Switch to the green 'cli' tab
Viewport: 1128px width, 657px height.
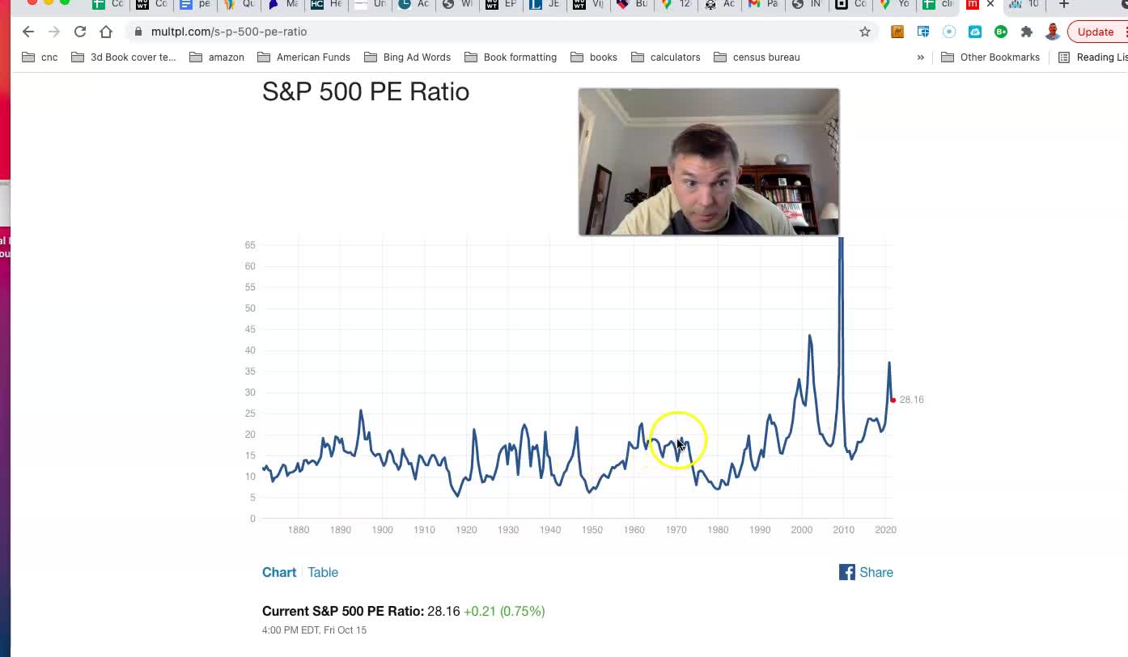tap(938, 4)
